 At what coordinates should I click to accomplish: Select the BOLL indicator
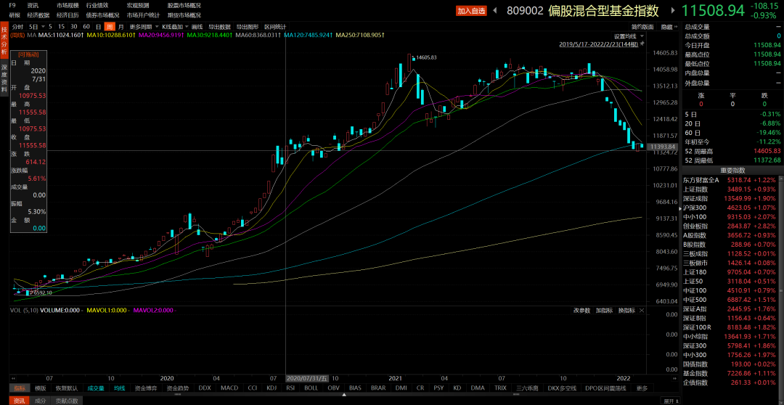tap(311, 388)
